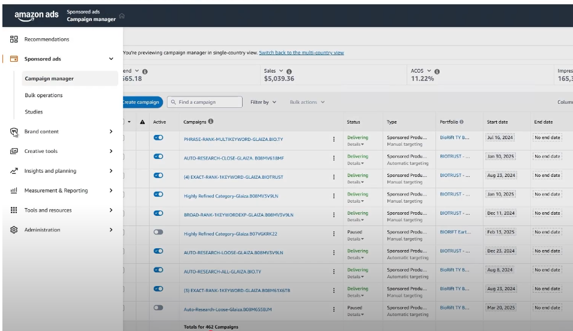Screen dimensions: 573x331
Task: Expand the Creative tools submenu arrow
Action: pyautogui.click(x=111, y=151)
